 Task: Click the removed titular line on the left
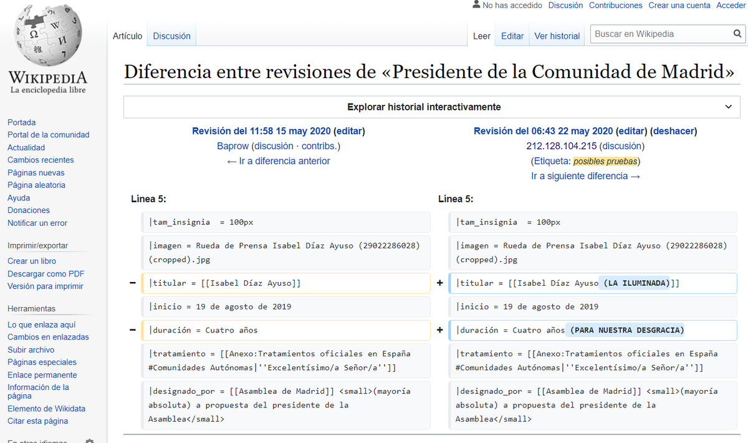tap(285, 283)
